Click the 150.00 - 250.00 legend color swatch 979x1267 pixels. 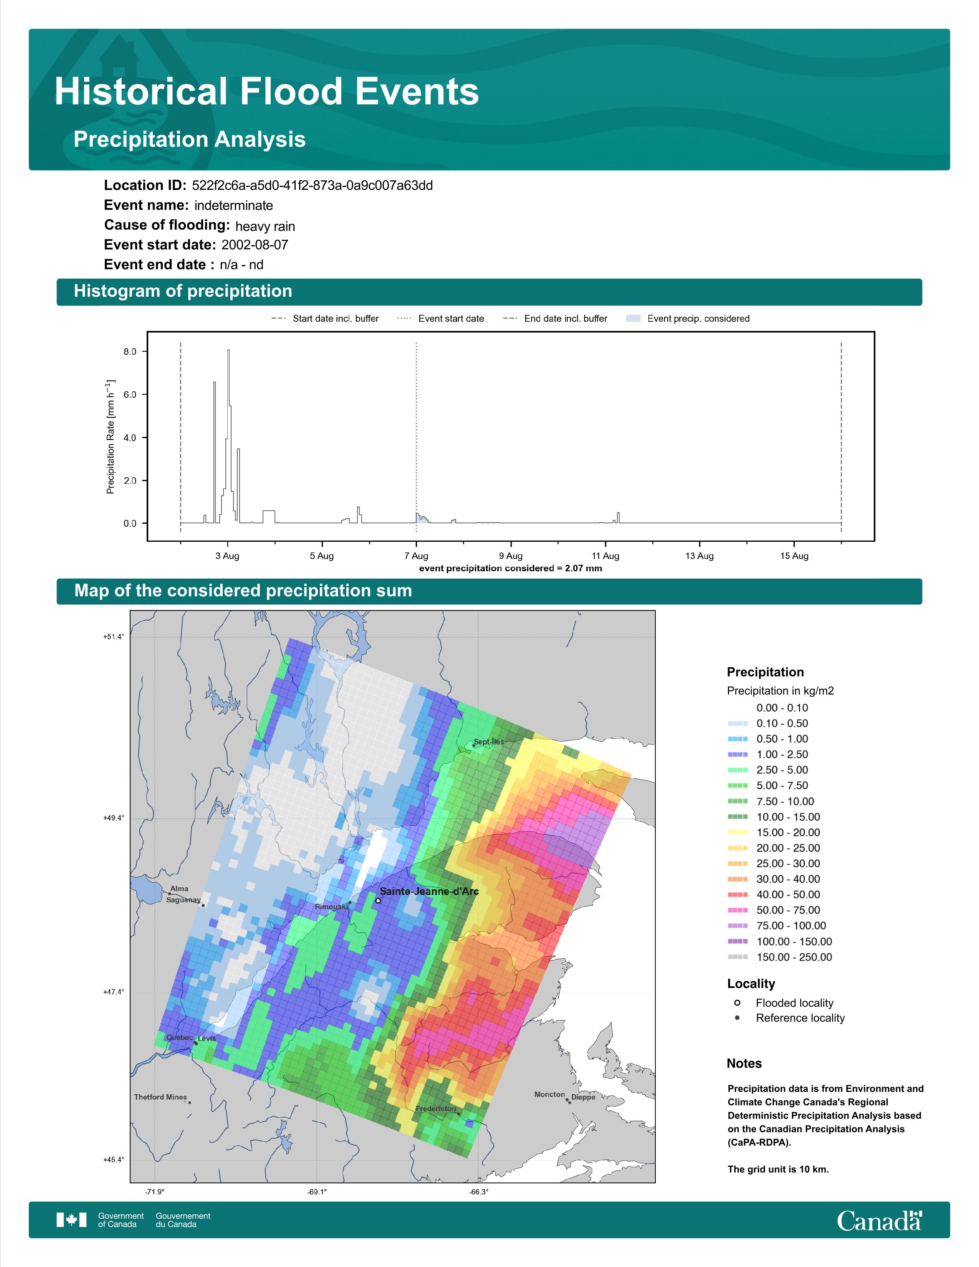pos(738,957)
